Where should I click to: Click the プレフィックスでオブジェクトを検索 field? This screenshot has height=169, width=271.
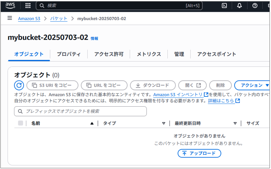(x=80, y=112)
